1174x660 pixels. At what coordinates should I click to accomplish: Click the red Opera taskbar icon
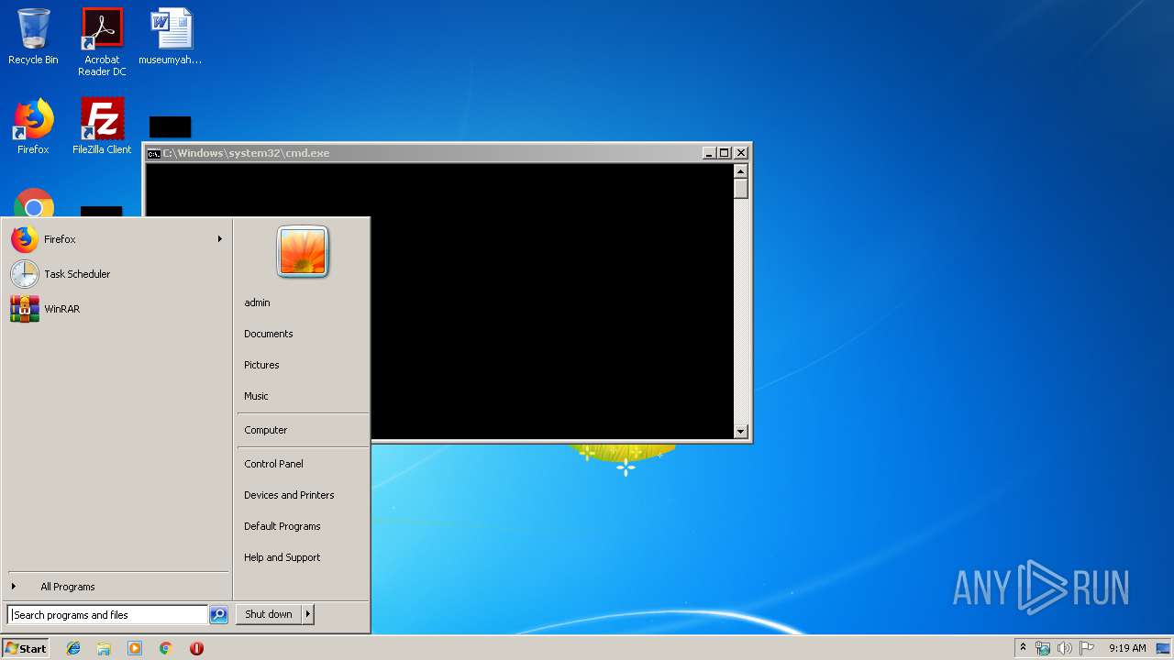[196, 648]
